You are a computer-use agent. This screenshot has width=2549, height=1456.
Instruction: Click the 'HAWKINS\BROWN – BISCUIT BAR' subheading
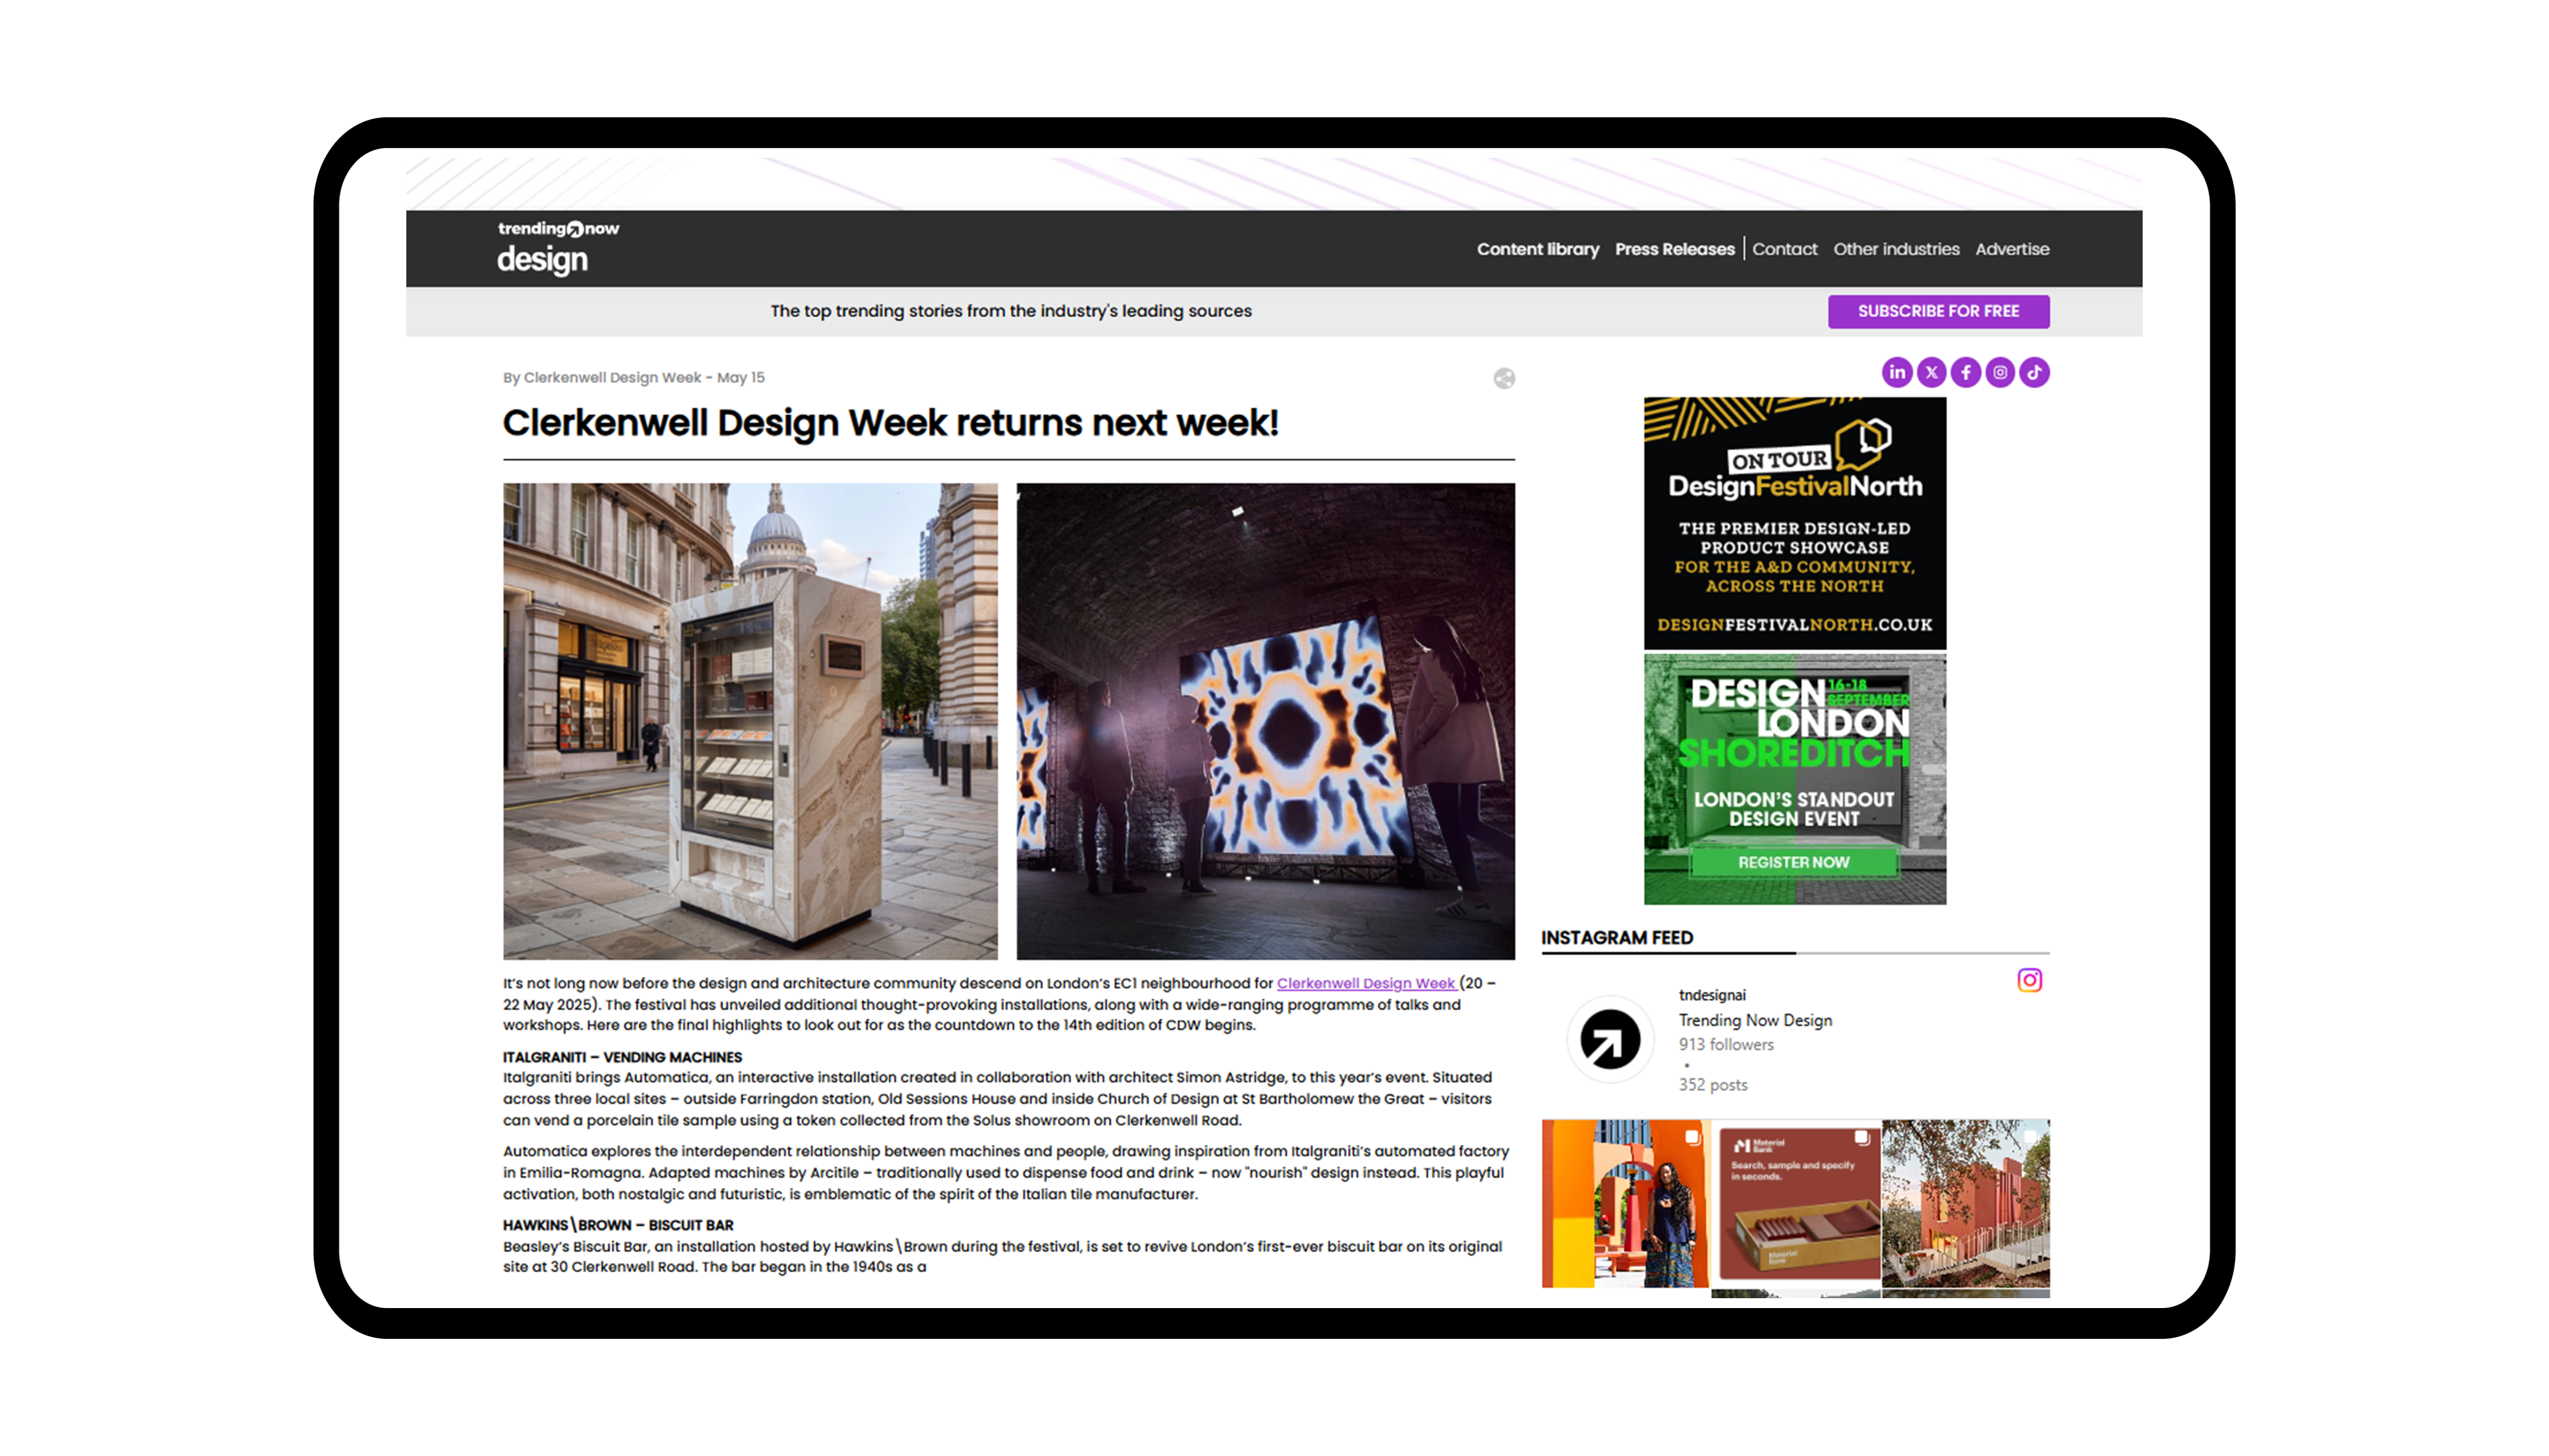pyautogui.click(x=618, y=1225)
